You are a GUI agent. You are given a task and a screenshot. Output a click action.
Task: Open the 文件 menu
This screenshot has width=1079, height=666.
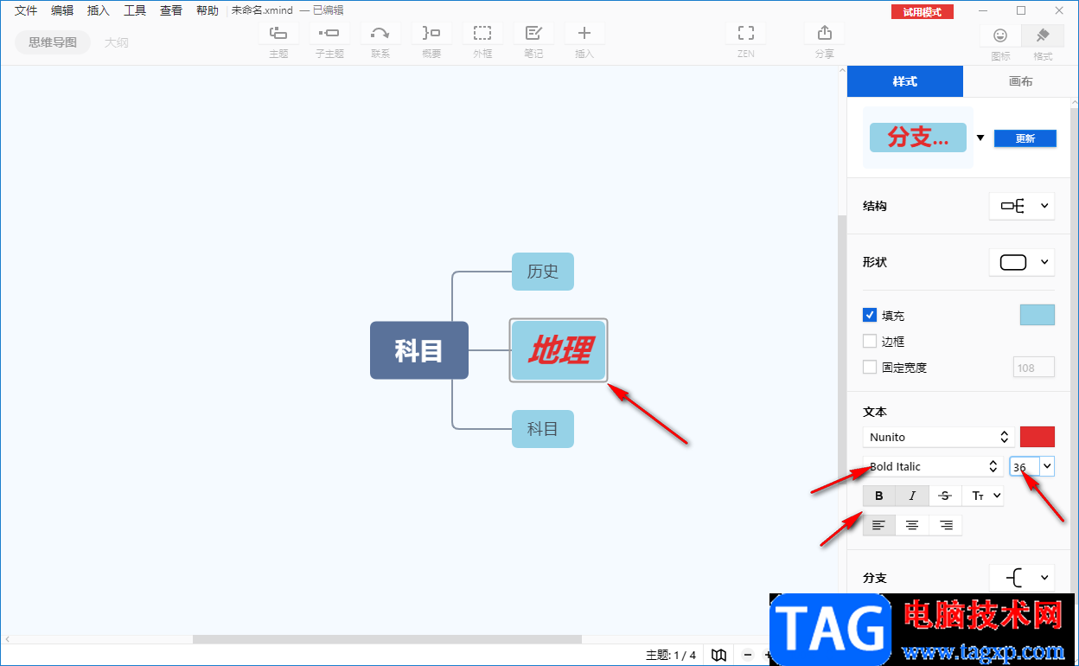pyautogui.click(x=26, y=10)
